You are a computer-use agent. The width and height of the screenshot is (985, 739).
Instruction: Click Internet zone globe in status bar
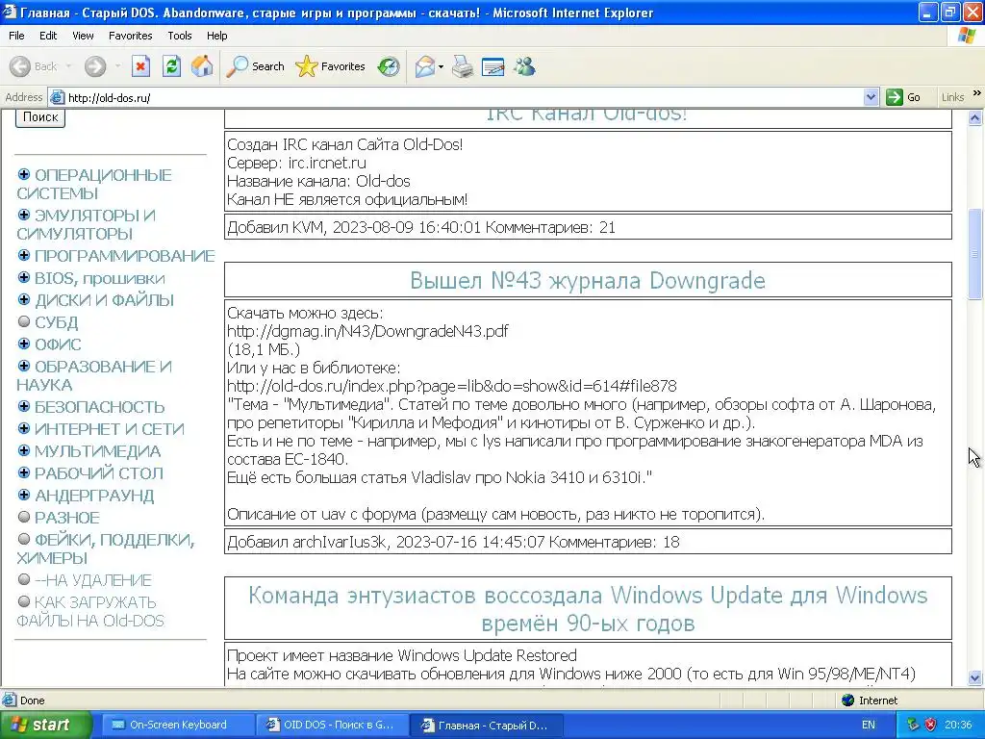848,701
